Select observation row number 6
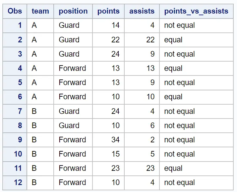 coord(20,97)
